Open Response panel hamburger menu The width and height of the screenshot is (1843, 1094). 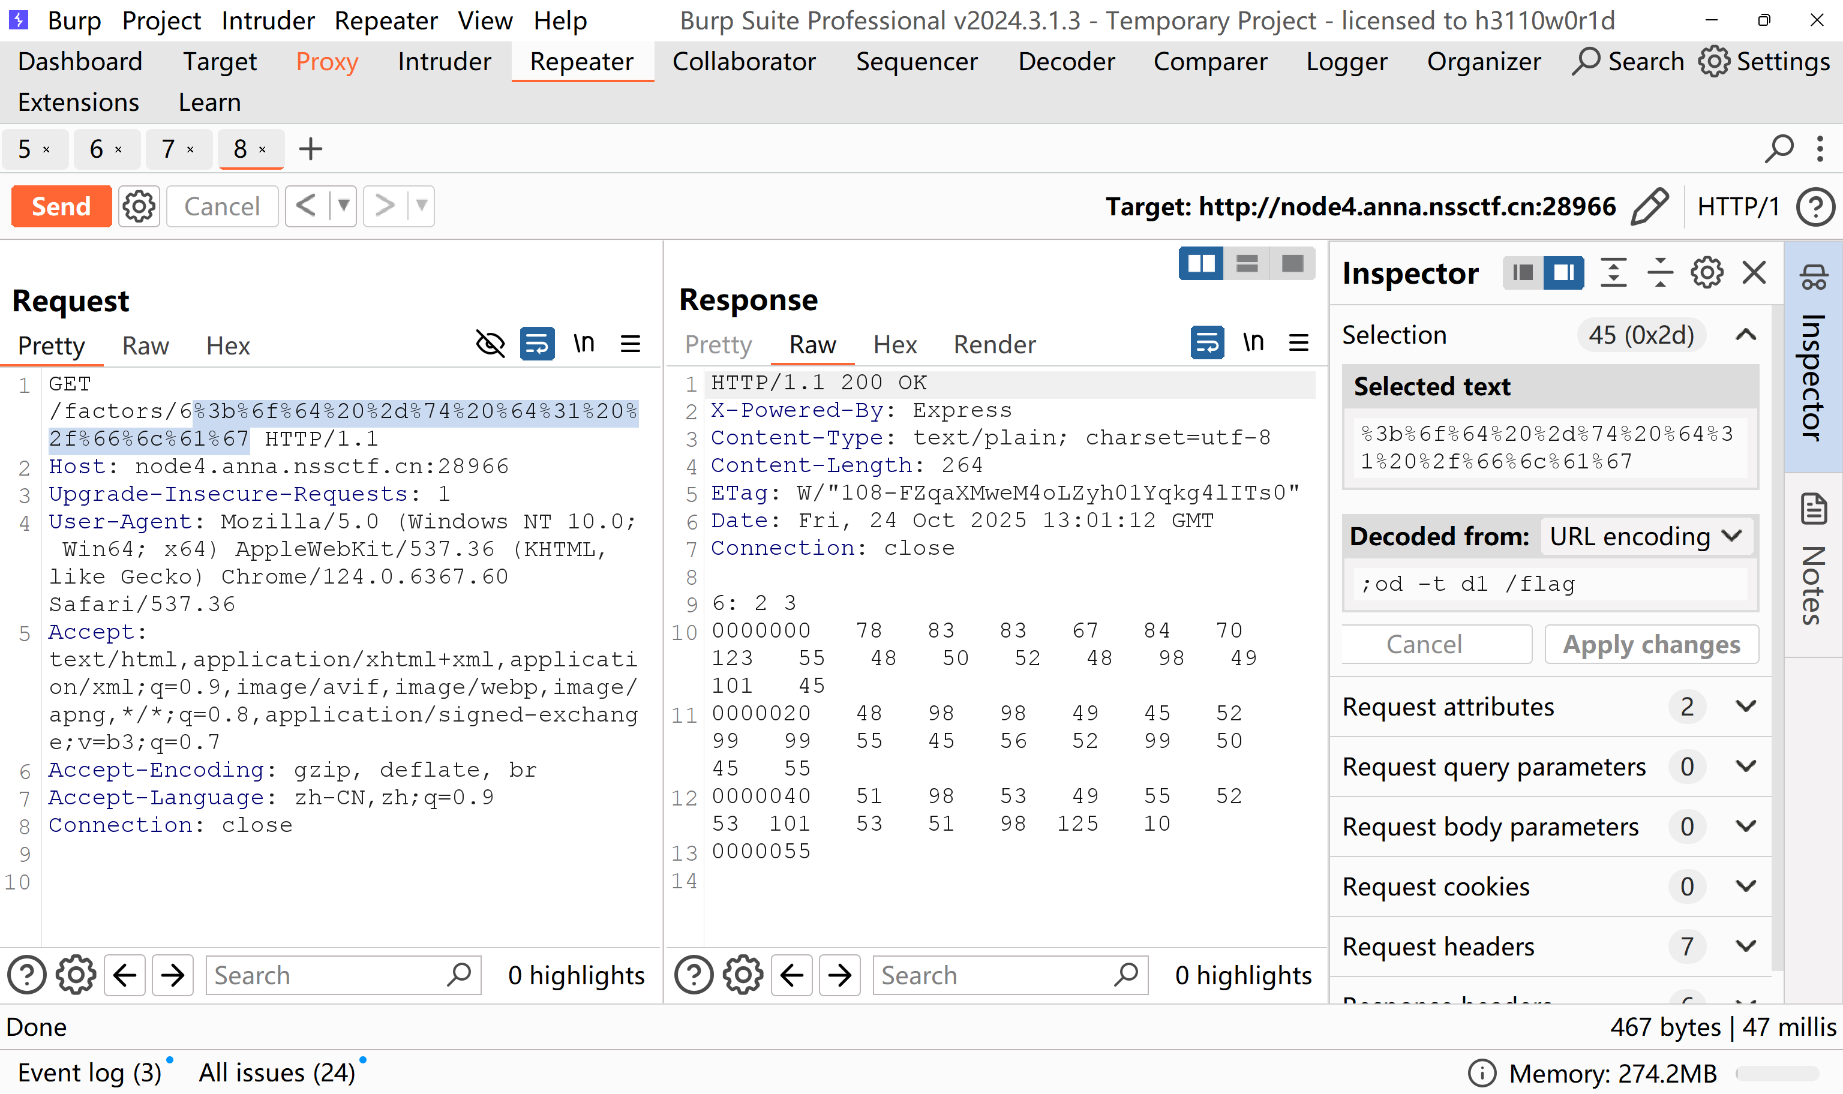click(x=1299, y=343)
